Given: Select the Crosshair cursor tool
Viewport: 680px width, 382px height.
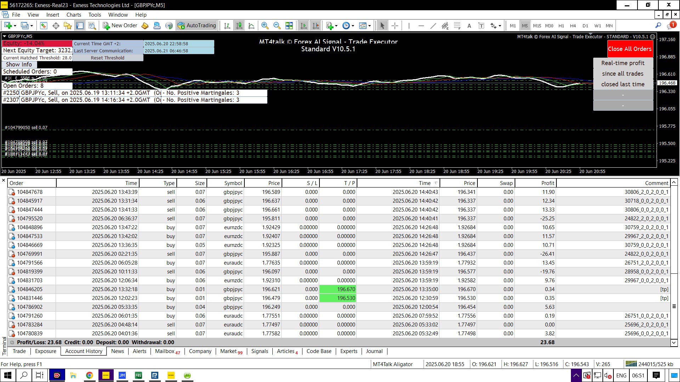Looking at the screenshot, I should pyautogui.click(x=395, y=25).
